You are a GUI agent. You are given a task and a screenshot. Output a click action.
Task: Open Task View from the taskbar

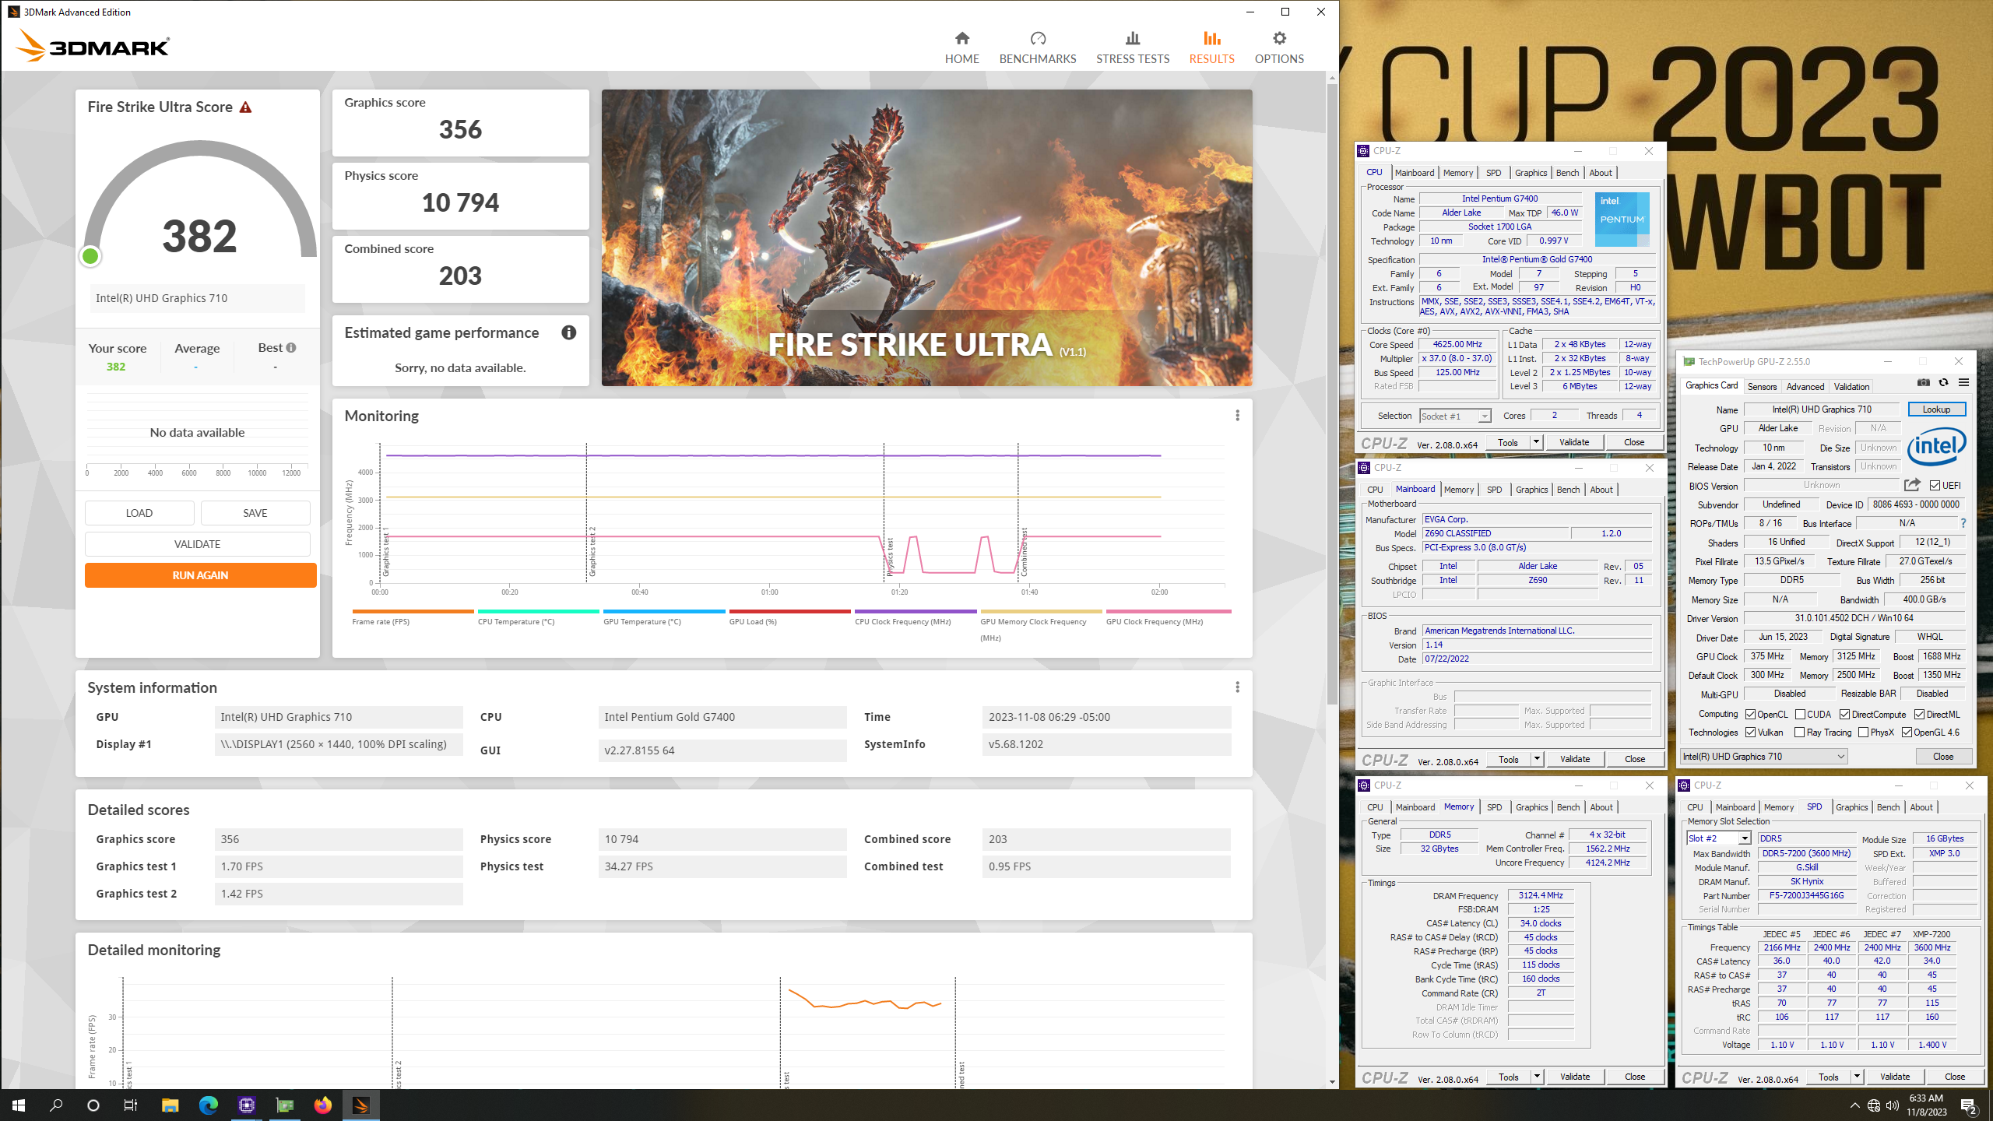[x=131, y=1105]
